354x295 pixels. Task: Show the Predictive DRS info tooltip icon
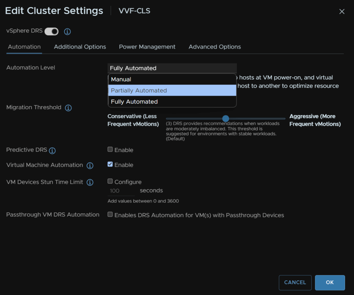click(53, 150)
